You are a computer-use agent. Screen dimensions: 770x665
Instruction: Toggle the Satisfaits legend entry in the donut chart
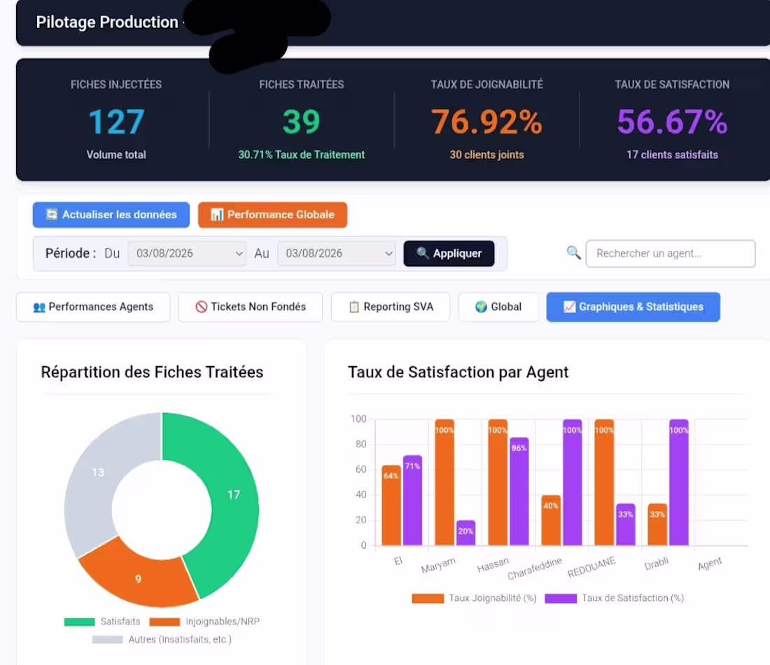click(102, 622)
